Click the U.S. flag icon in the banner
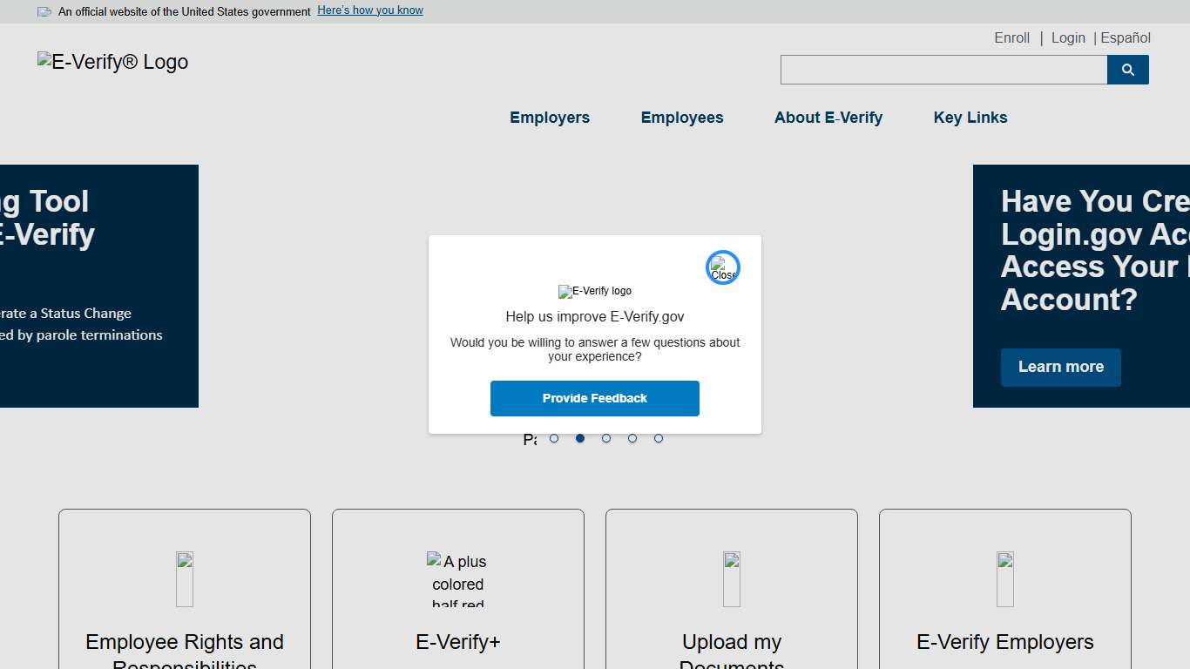This screenshot has height=669, width=1190. 43,11
